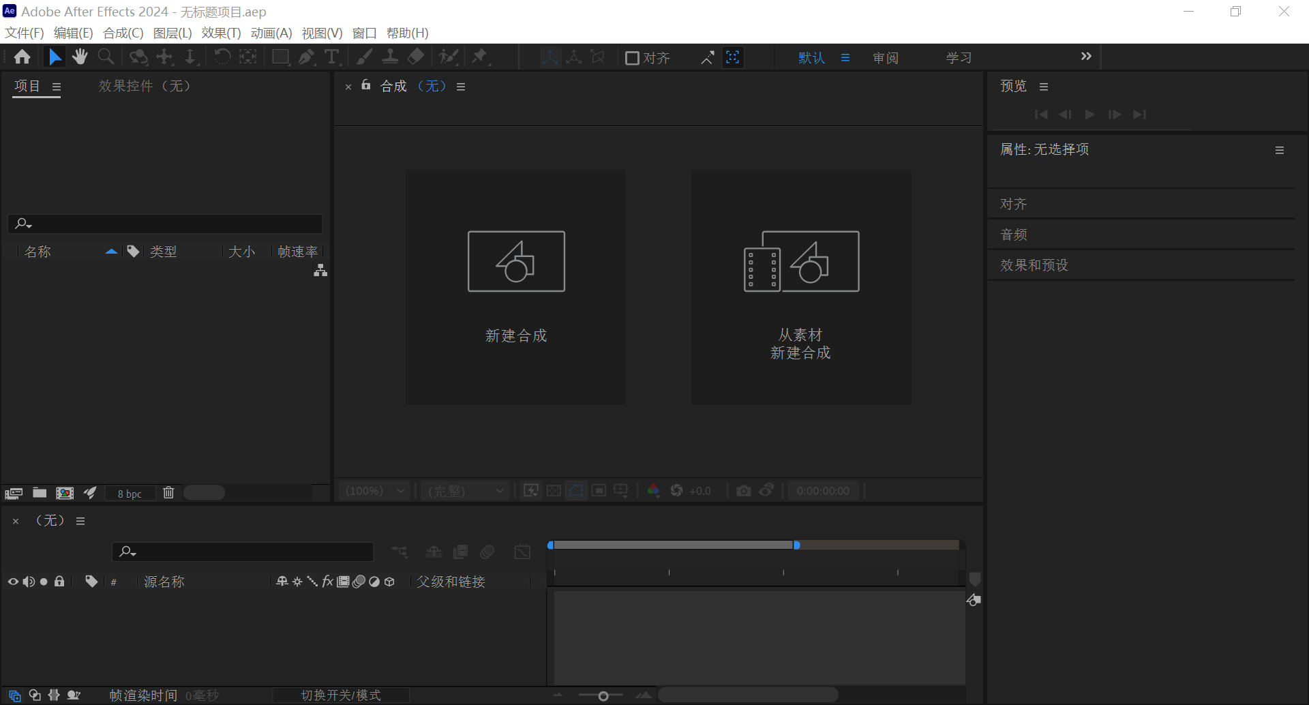Select the Pen tool
Image resolution: width=1309 pixels, height=705 pixels.
pos(306,57)
